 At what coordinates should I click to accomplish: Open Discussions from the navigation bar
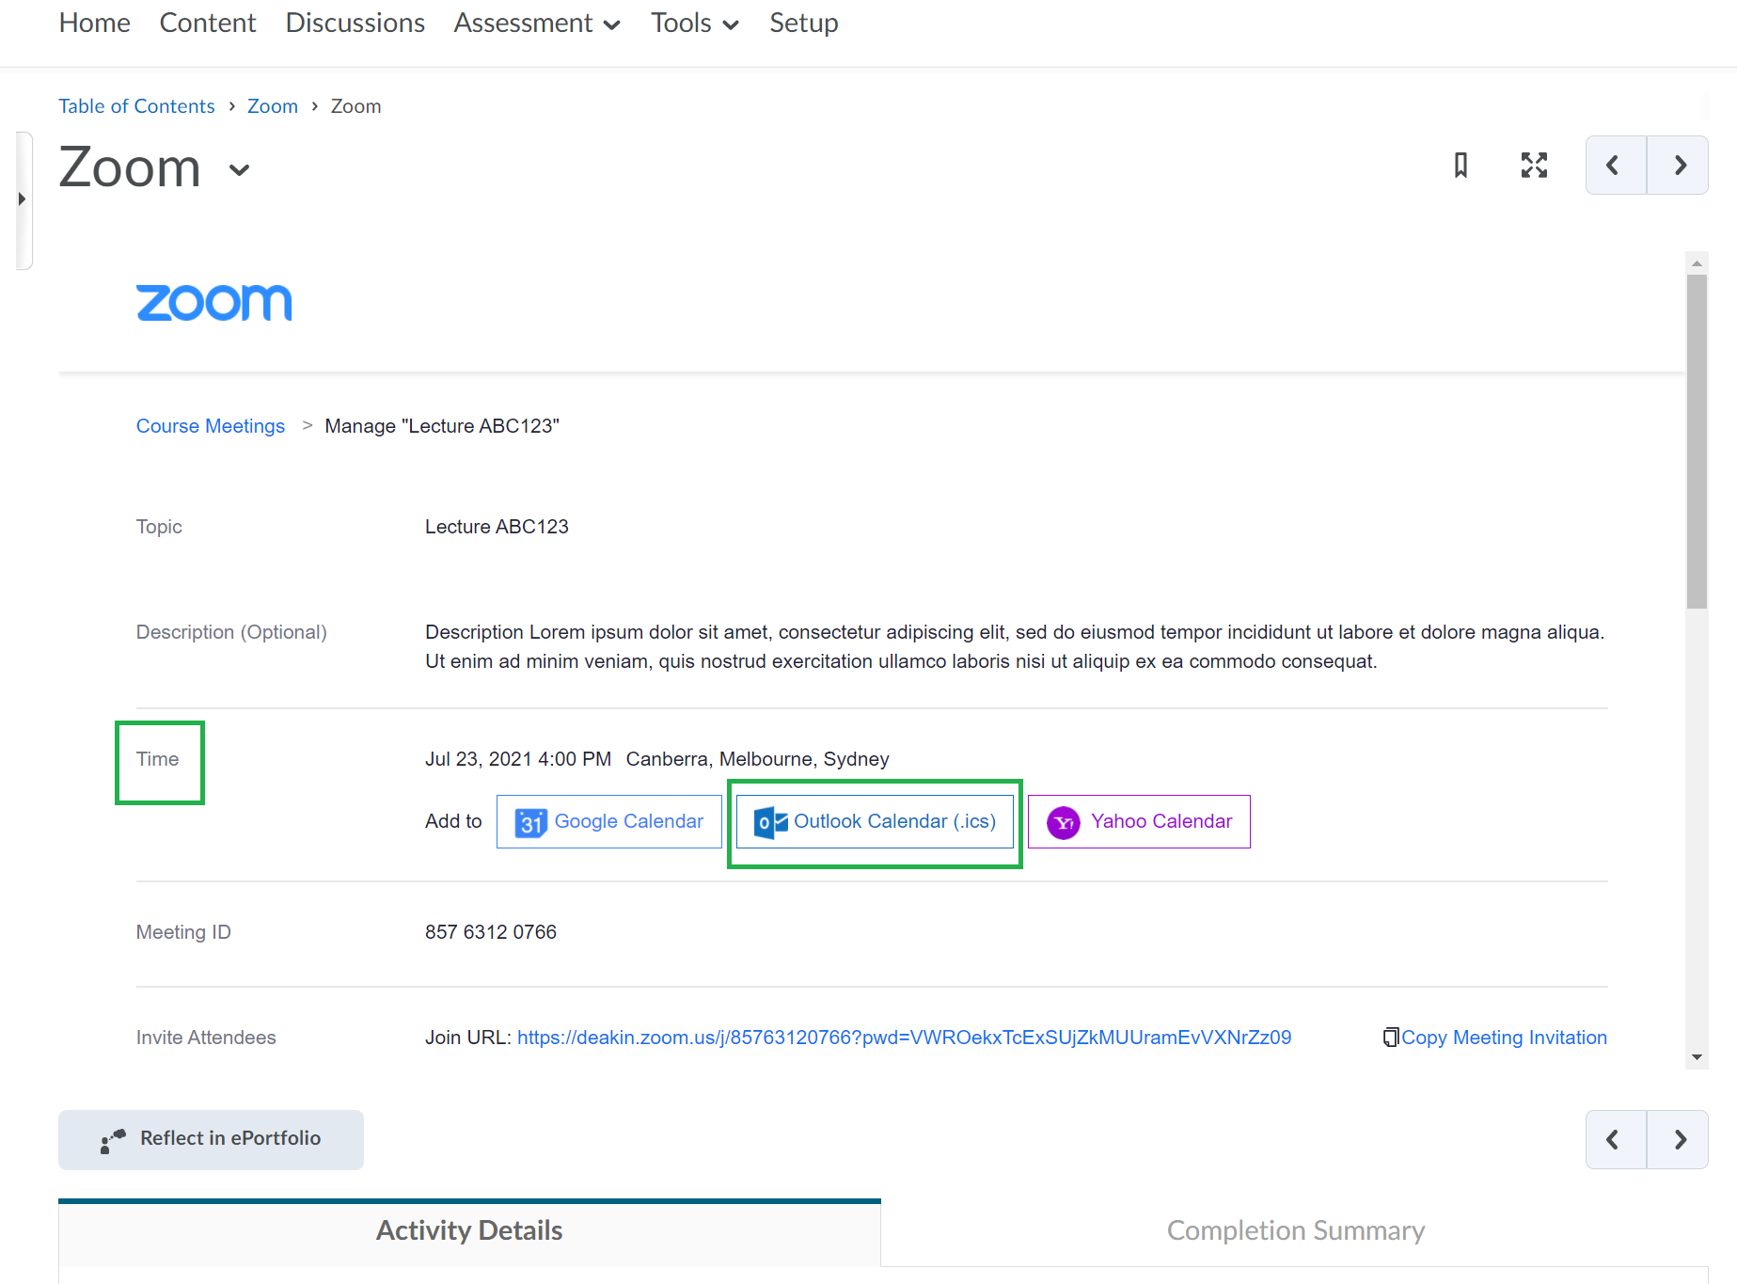pyautogui.click(x=355, y=24)
